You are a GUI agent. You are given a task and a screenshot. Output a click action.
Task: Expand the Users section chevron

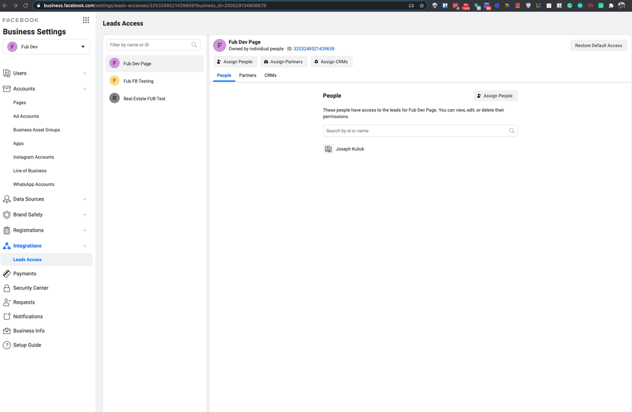click(84, 73)
